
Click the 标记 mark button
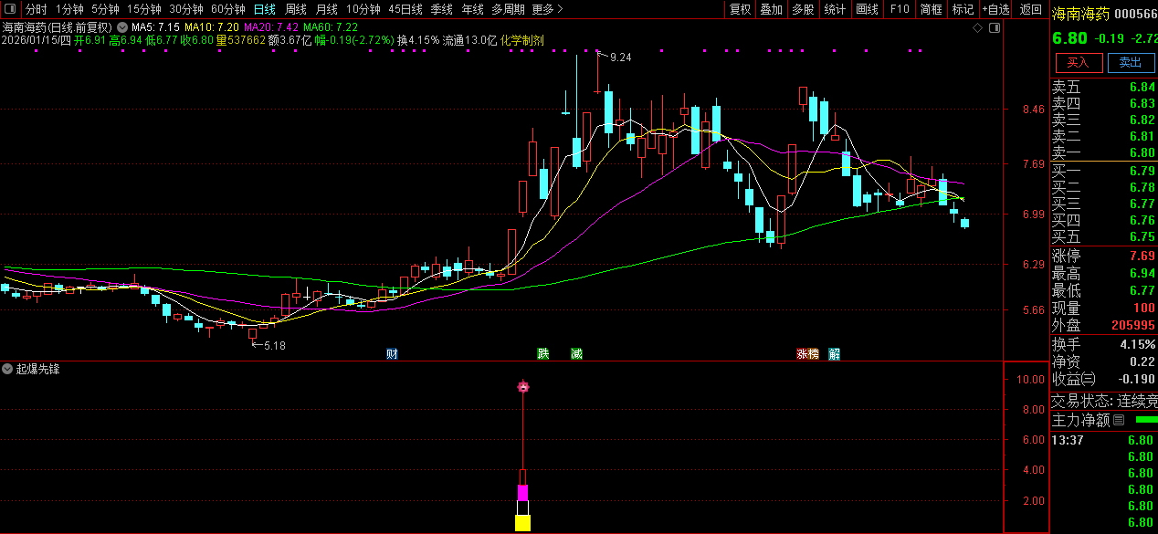pos(963,9)
